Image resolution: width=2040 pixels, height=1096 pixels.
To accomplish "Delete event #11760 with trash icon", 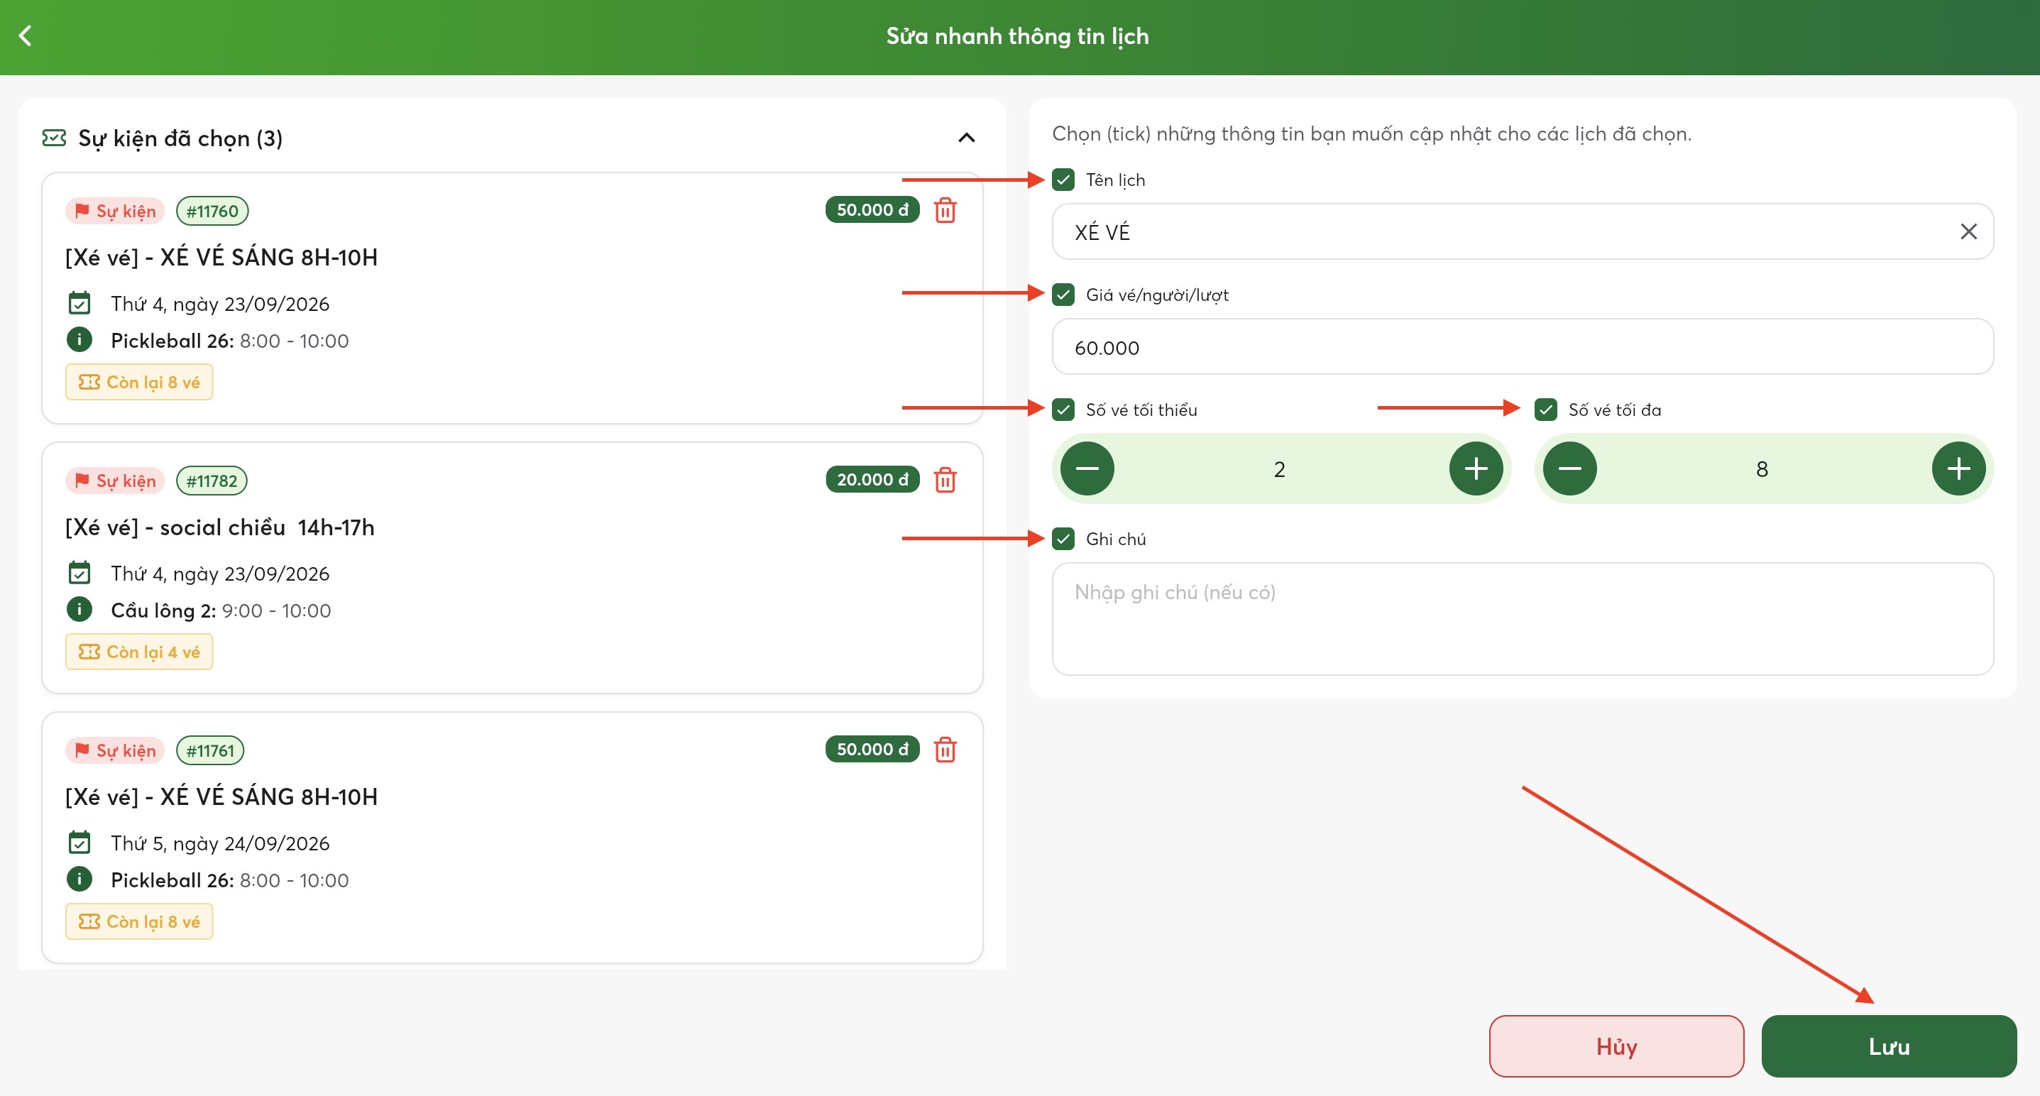I will pos(945,210).
